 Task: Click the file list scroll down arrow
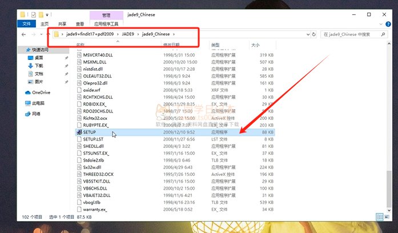click(389, 210)
